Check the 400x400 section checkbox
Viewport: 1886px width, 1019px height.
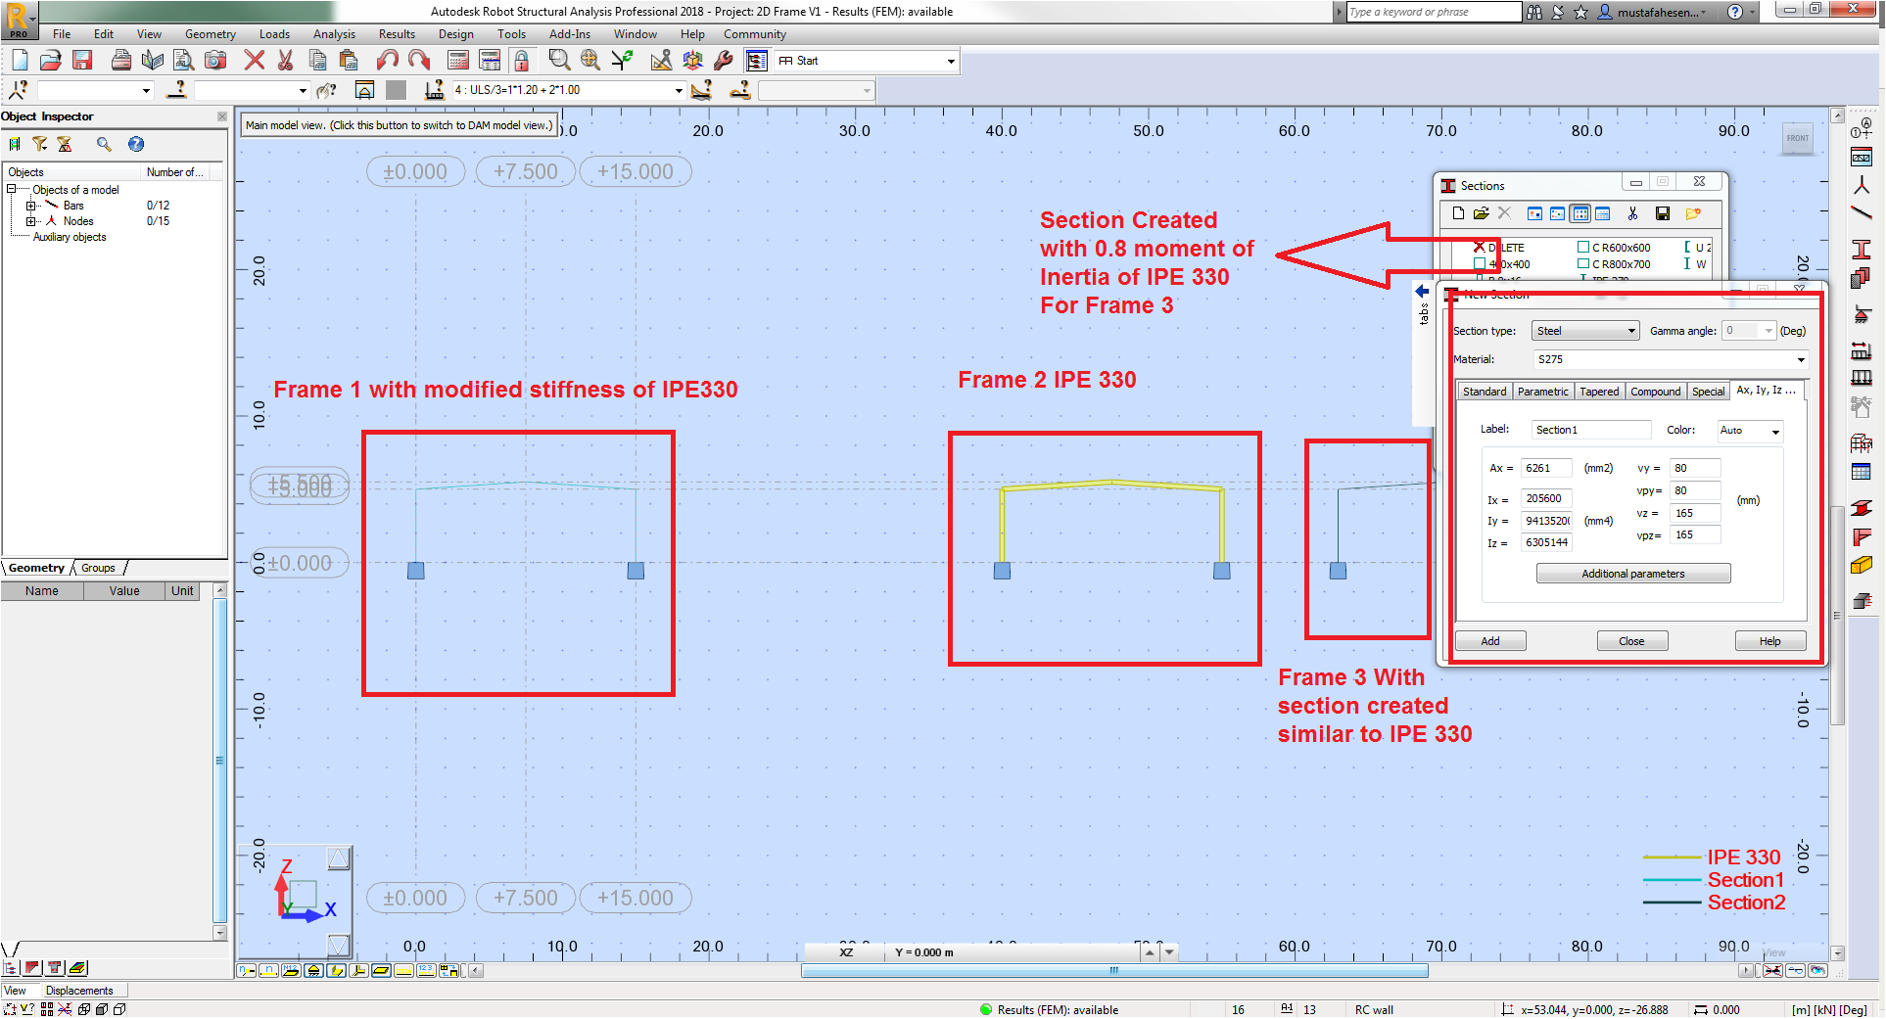click(x=1480, y=263)
